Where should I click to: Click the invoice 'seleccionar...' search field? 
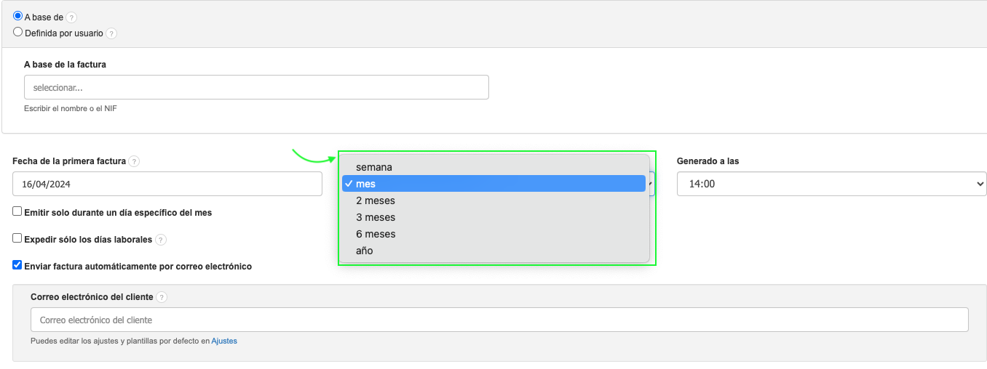tap(256, 87)
